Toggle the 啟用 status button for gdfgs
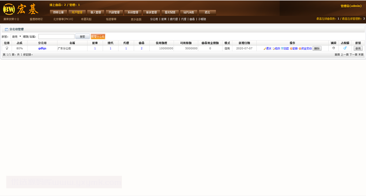Image resolution: width=366 pixels, height=196 pixels. pos(358,48)
